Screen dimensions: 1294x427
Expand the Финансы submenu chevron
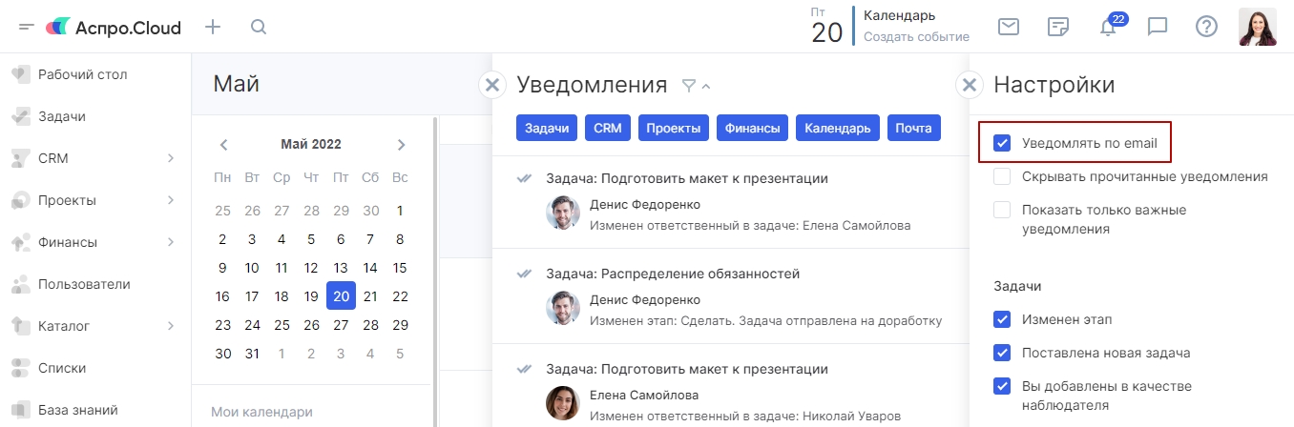click(x=171, y=242)
